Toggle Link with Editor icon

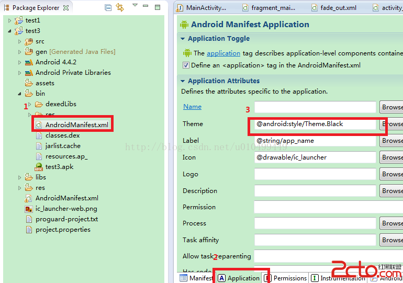pos(120,7)
